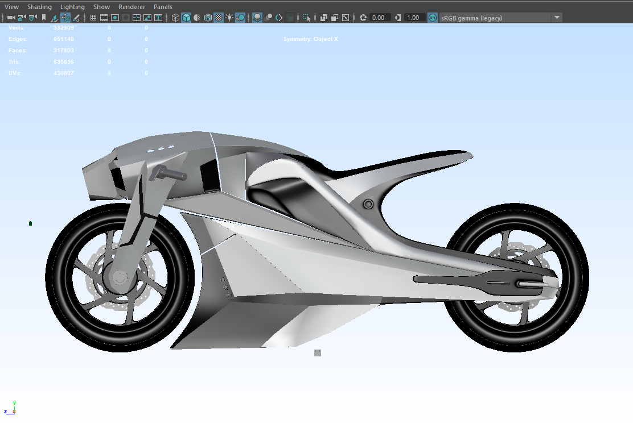Enable the Film Gate overlay
This screenshot has height=428, width=633.
(105, 18)
